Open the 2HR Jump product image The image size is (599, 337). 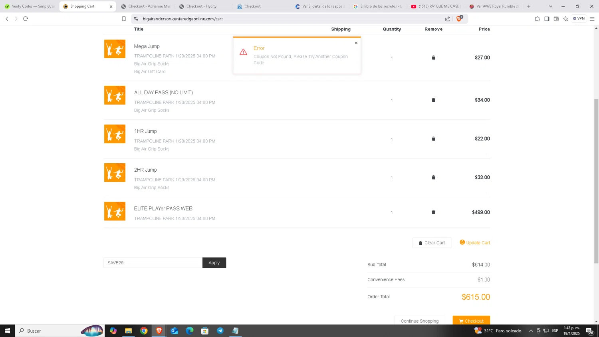(x=115, y=172)
